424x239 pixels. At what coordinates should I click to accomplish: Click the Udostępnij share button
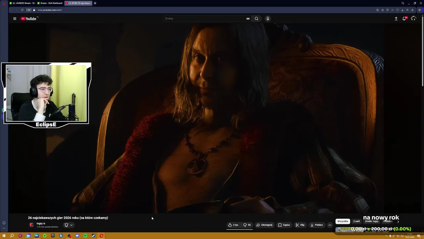point(264,225)
